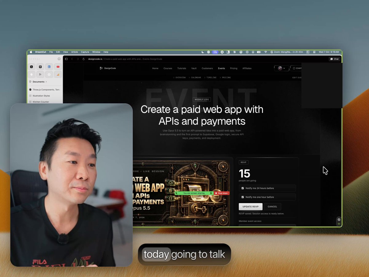
Task: Open the Three.js Components document in sidebar
Action: coord(45,90)
